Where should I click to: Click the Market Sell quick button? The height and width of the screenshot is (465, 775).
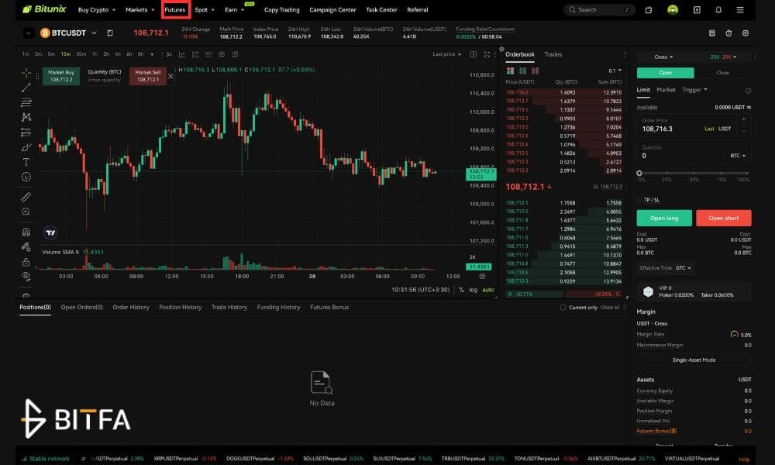tap(148, 76)
